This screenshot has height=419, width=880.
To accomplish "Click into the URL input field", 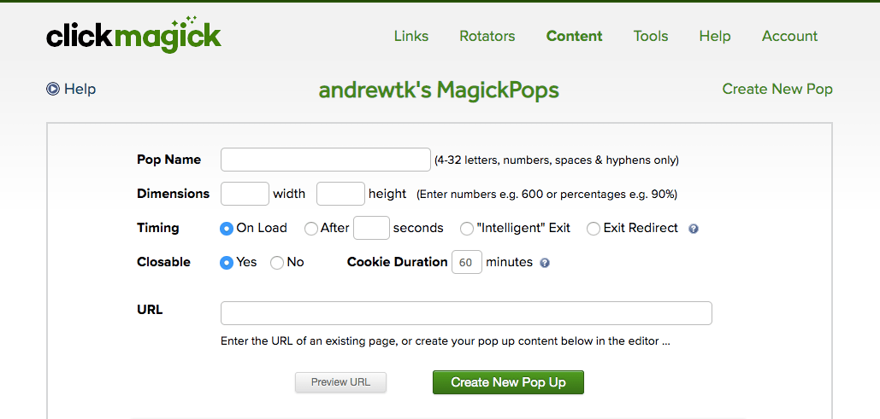I will 466,313.
